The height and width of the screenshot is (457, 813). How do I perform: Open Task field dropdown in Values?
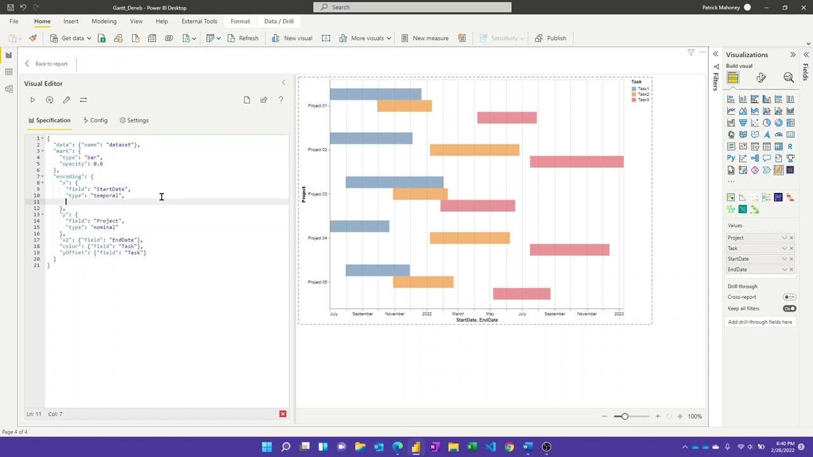click(784, 248)
